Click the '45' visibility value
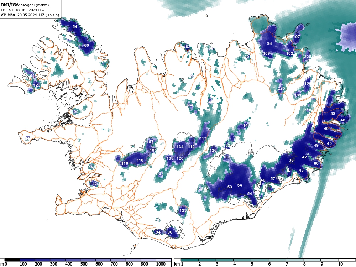356x267 pixels. coord(329,143)
